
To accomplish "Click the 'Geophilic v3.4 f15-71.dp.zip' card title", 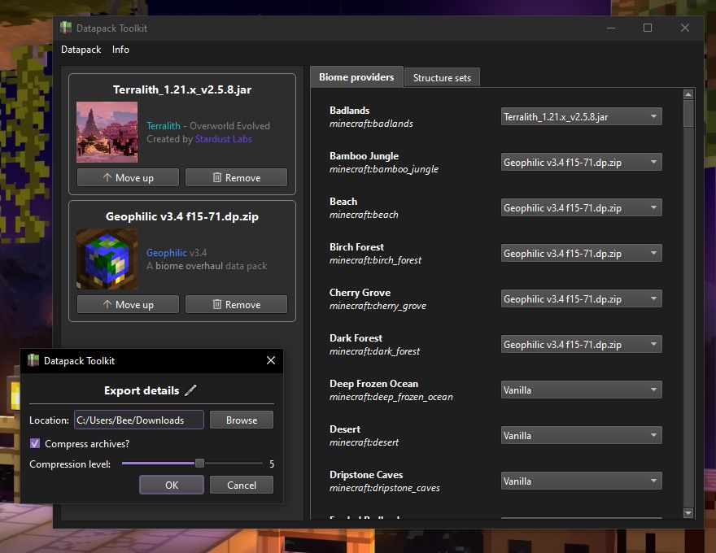I will tap(182, 216).
